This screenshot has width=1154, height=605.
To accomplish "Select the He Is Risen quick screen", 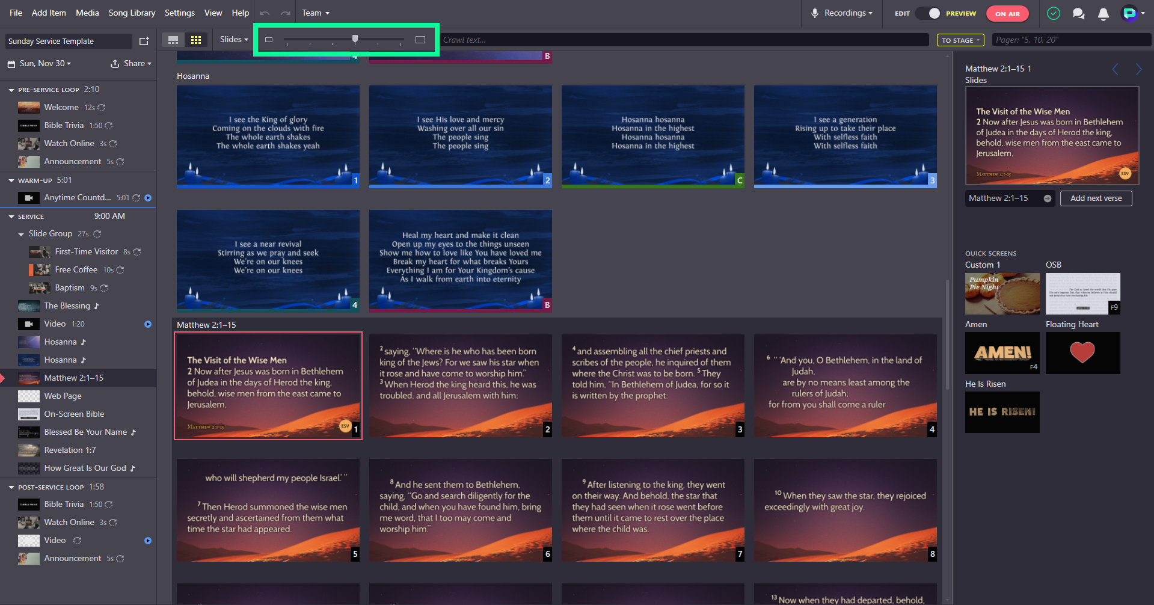I will [1002, 412].
